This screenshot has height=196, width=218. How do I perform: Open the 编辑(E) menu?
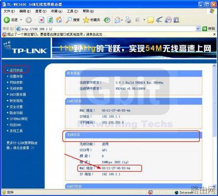click(25, 11)
